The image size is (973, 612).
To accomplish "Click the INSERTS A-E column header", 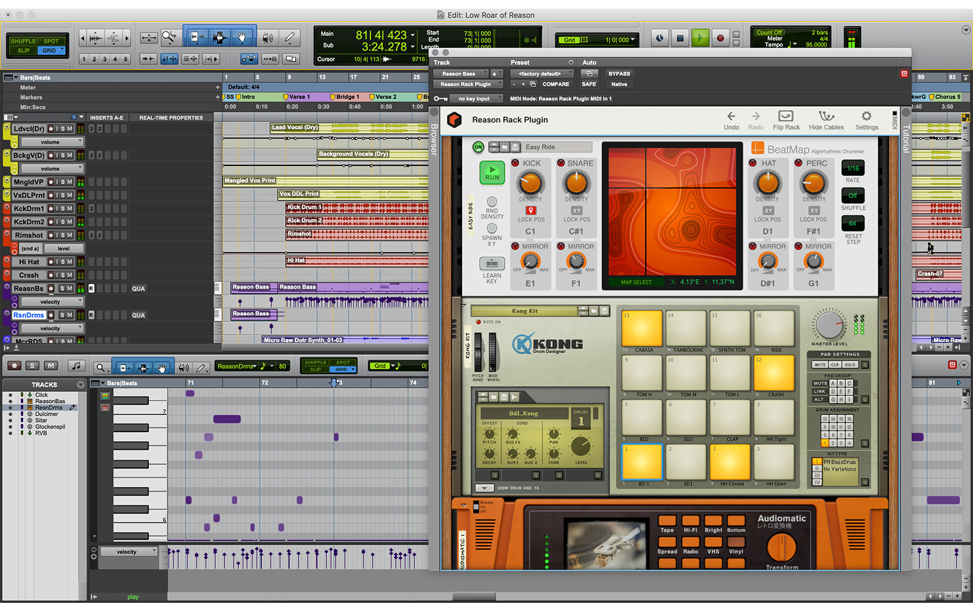I will click(106, 118).
